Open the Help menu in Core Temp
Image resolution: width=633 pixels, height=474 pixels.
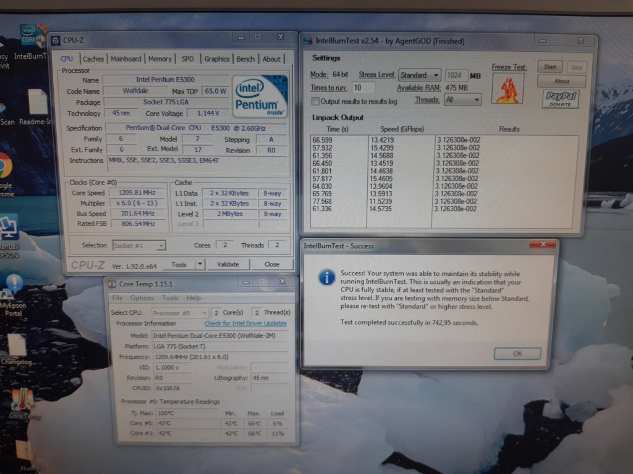coord(193,298)
